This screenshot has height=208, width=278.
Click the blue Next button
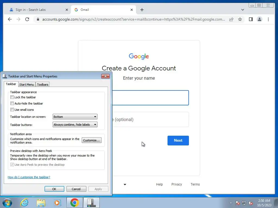(x=178, y=141)
